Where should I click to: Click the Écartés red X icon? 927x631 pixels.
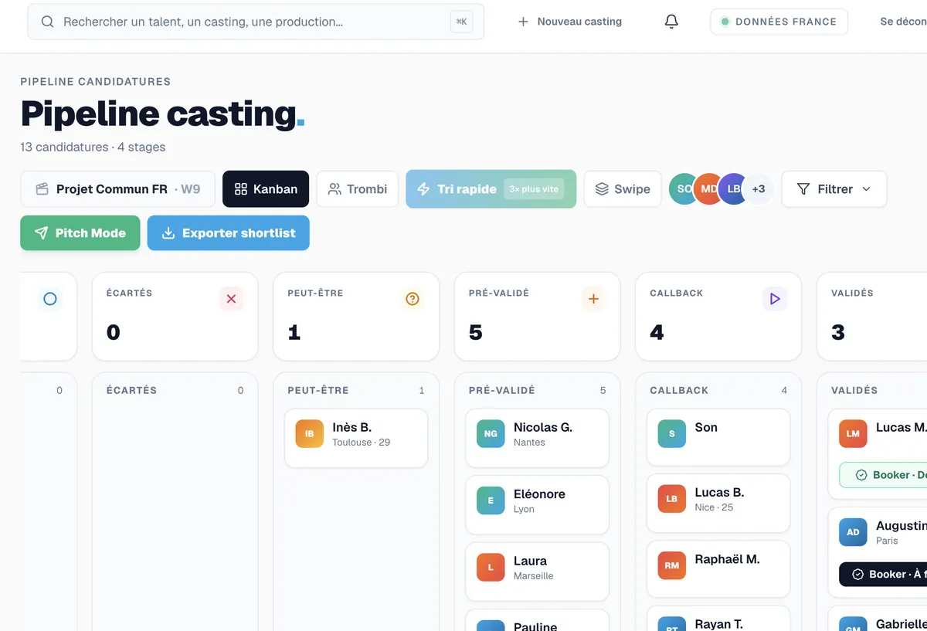pos(231,299)
